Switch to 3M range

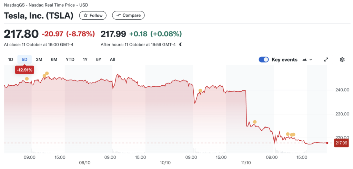tap(39, 59)
